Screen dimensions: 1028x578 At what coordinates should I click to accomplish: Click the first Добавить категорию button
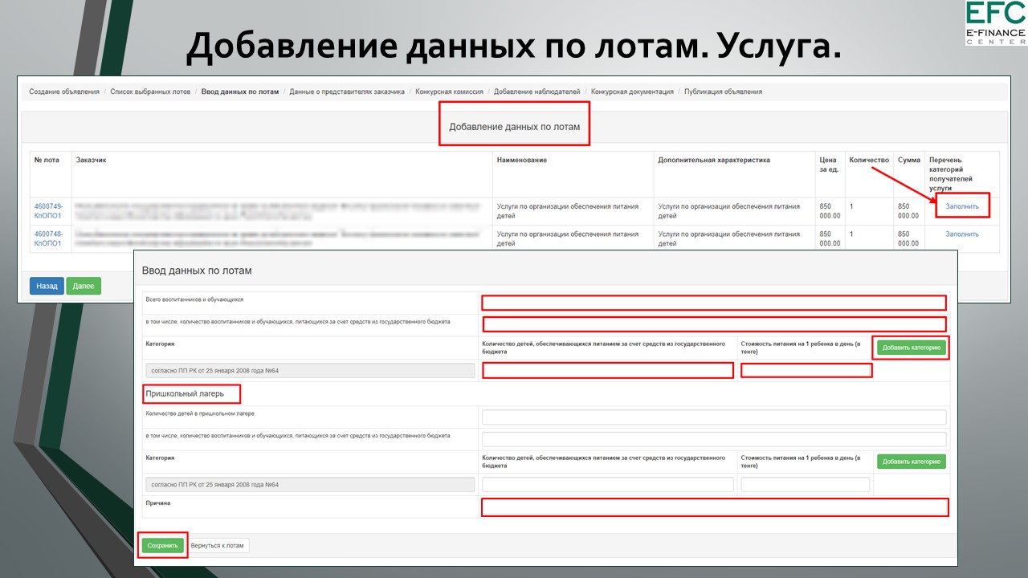[912, 348]
